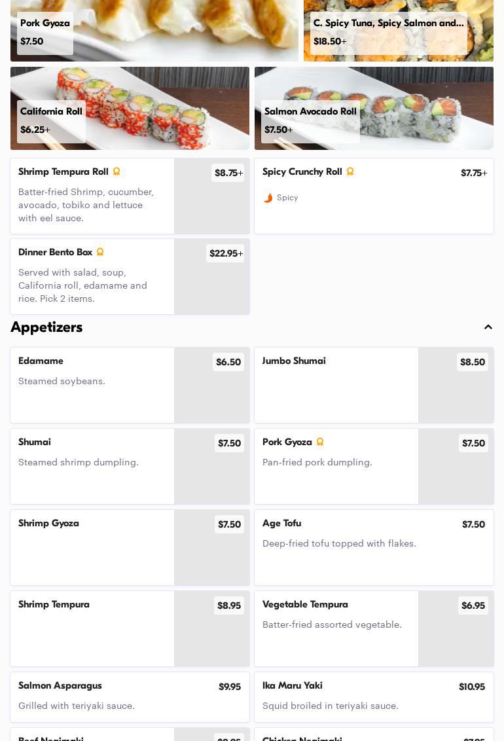Click the Spicy chili pepper icon
This screenshot has width=504, height=741.
pyautogui.click(x=268, y=198)
